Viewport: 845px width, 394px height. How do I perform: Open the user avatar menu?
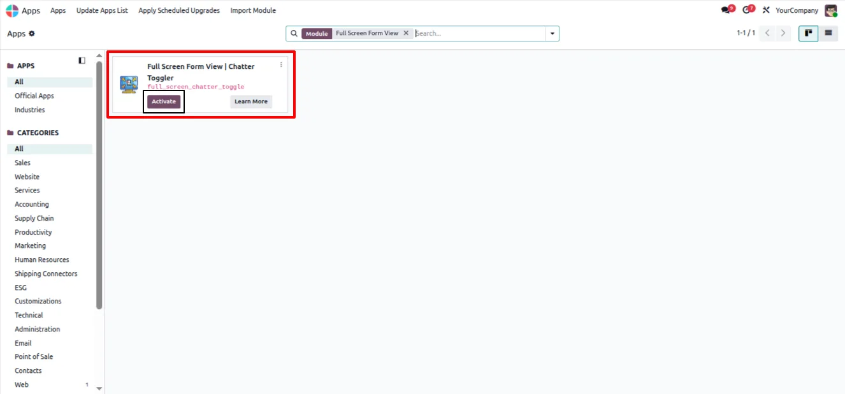830,11
